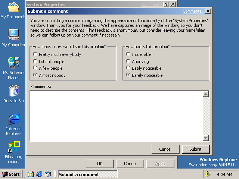Viewport: 239px width, 179px height.
Task: Click Submit a comment taskbar button
Action: [x=87, y=174]
